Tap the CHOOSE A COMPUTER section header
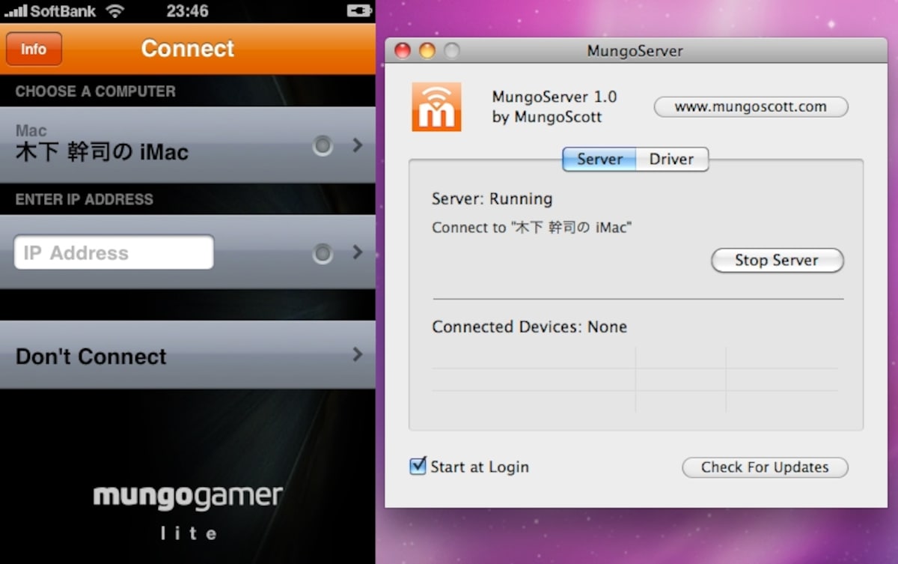Viewport: 898px width, 564px height. (96, 91)
